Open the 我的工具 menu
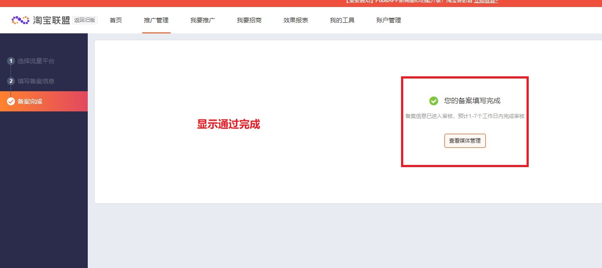The image size is (602, 268). (x=342, y=20)
